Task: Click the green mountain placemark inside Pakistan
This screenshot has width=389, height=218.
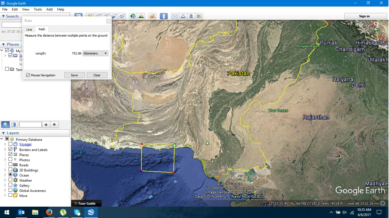Action: 207,143
